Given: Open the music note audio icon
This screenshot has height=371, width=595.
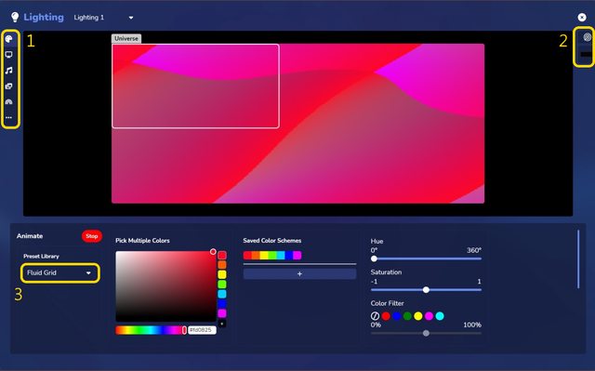Looking at the screenshot, I should [x=8, y=70].
